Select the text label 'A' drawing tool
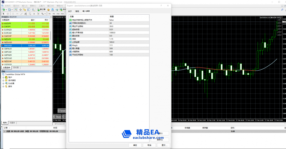 [34, 14]
